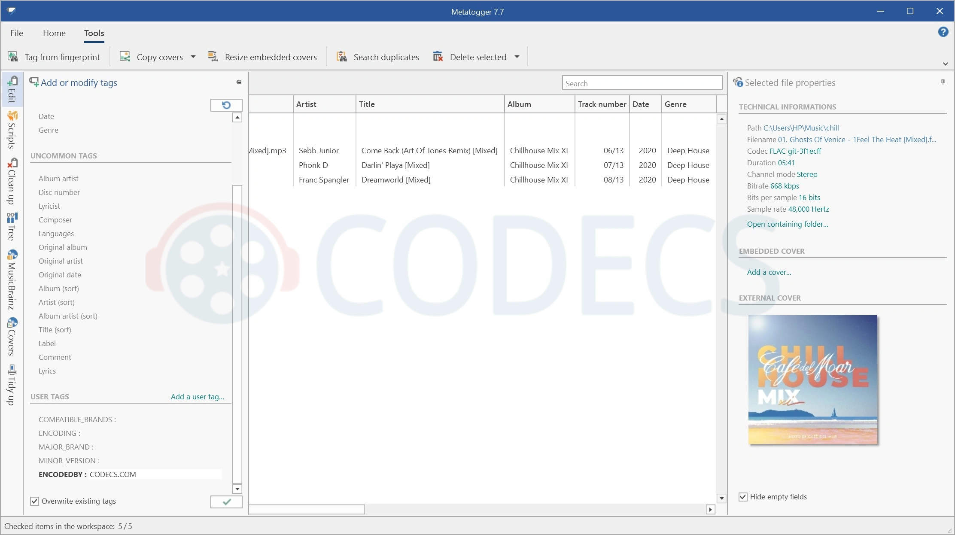
Task: Switch to the Home tab
Action: point(54,33)
